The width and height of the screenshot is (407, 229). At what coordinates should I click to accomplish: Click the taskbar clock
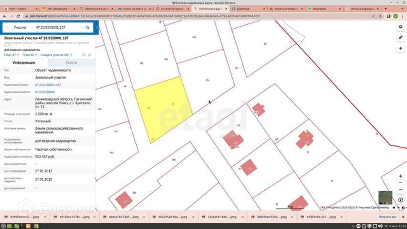pos(395,227)
